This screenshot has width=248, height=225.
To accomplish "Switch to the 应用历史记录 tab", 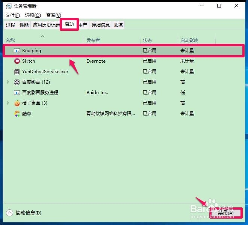I will pyautogui.click(x=46, y=25).
